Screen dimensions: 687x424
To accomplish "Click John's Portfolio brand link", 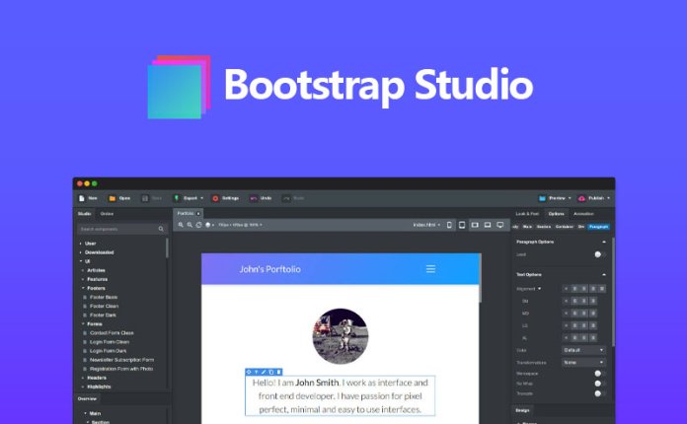I will pos(269,269).
